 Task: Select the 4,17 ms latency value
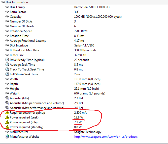click(79, 41)
